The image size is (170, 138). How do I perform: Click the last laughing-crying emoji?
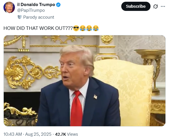click(x=96, y=28)
